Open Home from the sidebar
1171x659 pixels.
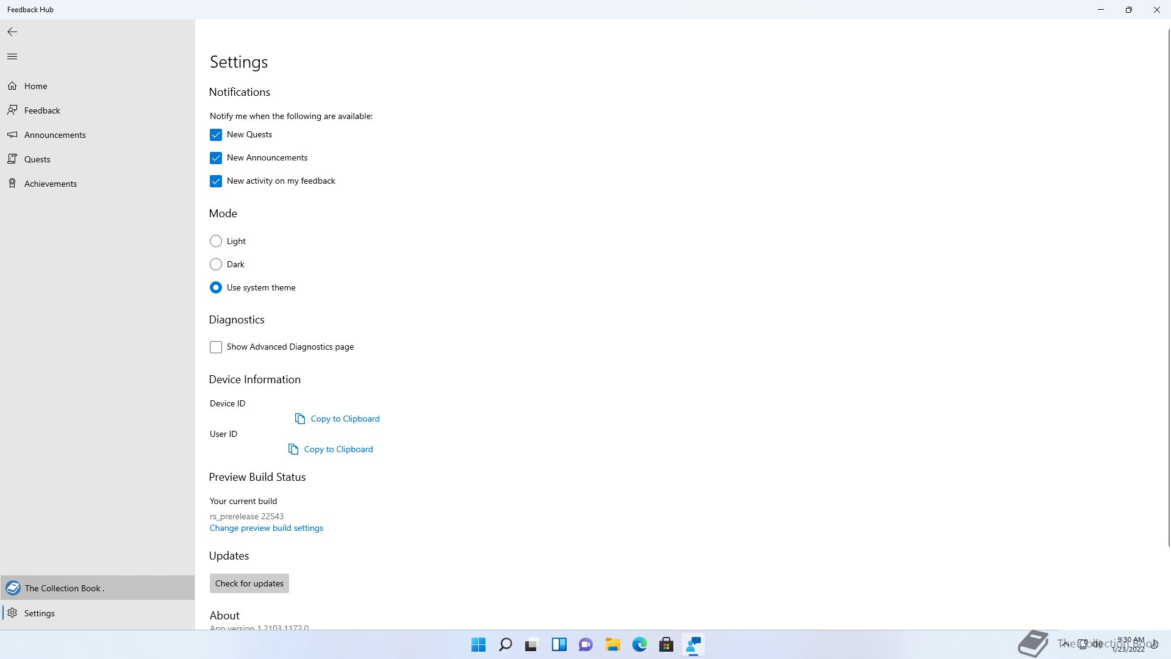98,86
